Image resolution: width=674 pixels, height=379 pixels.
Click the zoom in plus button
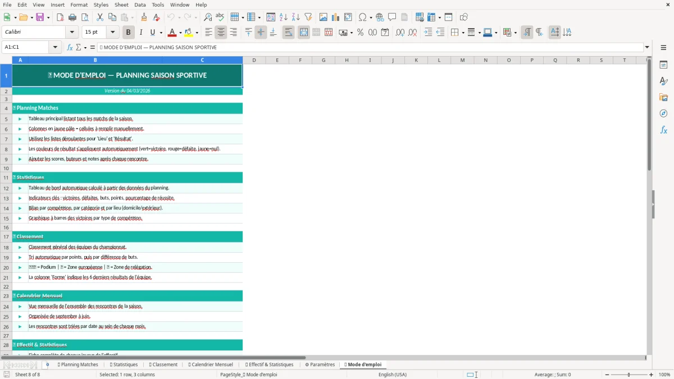[x=652, y=375]
